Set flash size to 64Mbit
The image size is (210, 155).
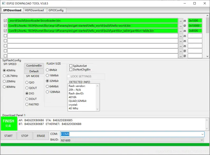47,86
